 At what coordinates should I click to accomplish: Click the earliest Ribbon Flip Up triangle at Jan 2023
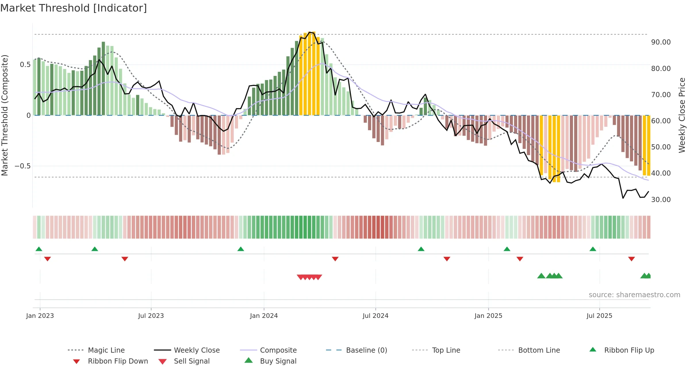coord(39,249)
